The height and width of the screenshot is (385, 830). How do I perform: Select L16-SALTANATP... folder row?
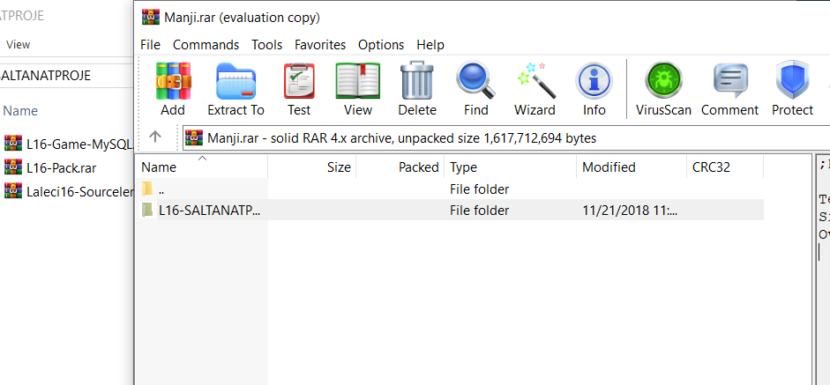[x=450, y=210]
